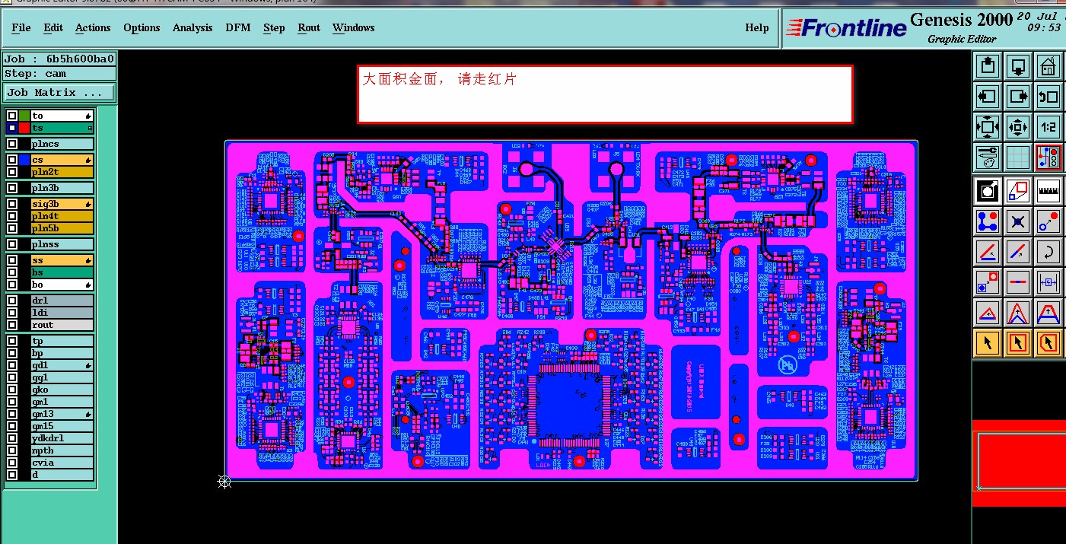1066x544 pixels.
Task: Select the polygon-area pointer tool
Action: (x=1048, y=343)
